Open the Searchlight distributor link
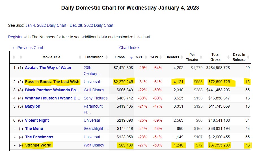The width and height of the screenshot is (253, 151). tap(96, 128)
